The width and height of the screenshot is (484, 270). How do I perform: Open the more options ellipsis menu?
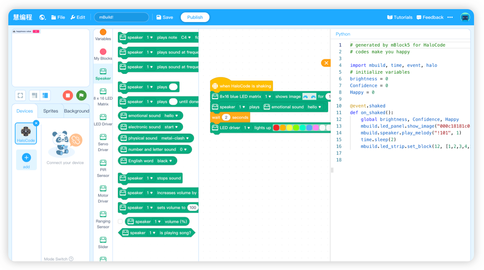click(450, 17)
